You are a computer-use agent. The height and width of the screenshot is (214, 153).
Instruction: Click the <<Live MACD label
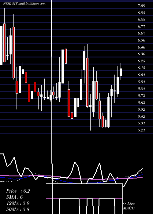click(129, 206)
